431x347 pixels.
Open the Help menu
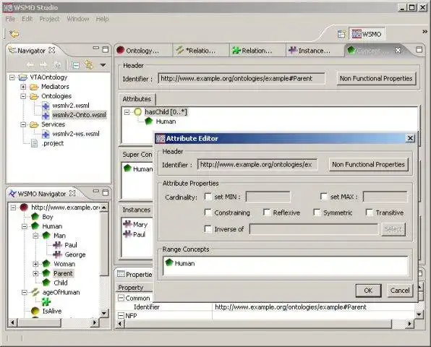tap(102, 19)
